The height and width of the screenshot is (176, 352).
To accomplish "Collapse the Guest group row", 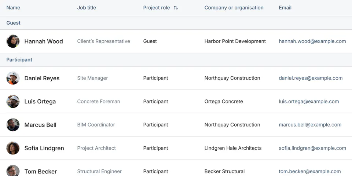I will [176, 23].
